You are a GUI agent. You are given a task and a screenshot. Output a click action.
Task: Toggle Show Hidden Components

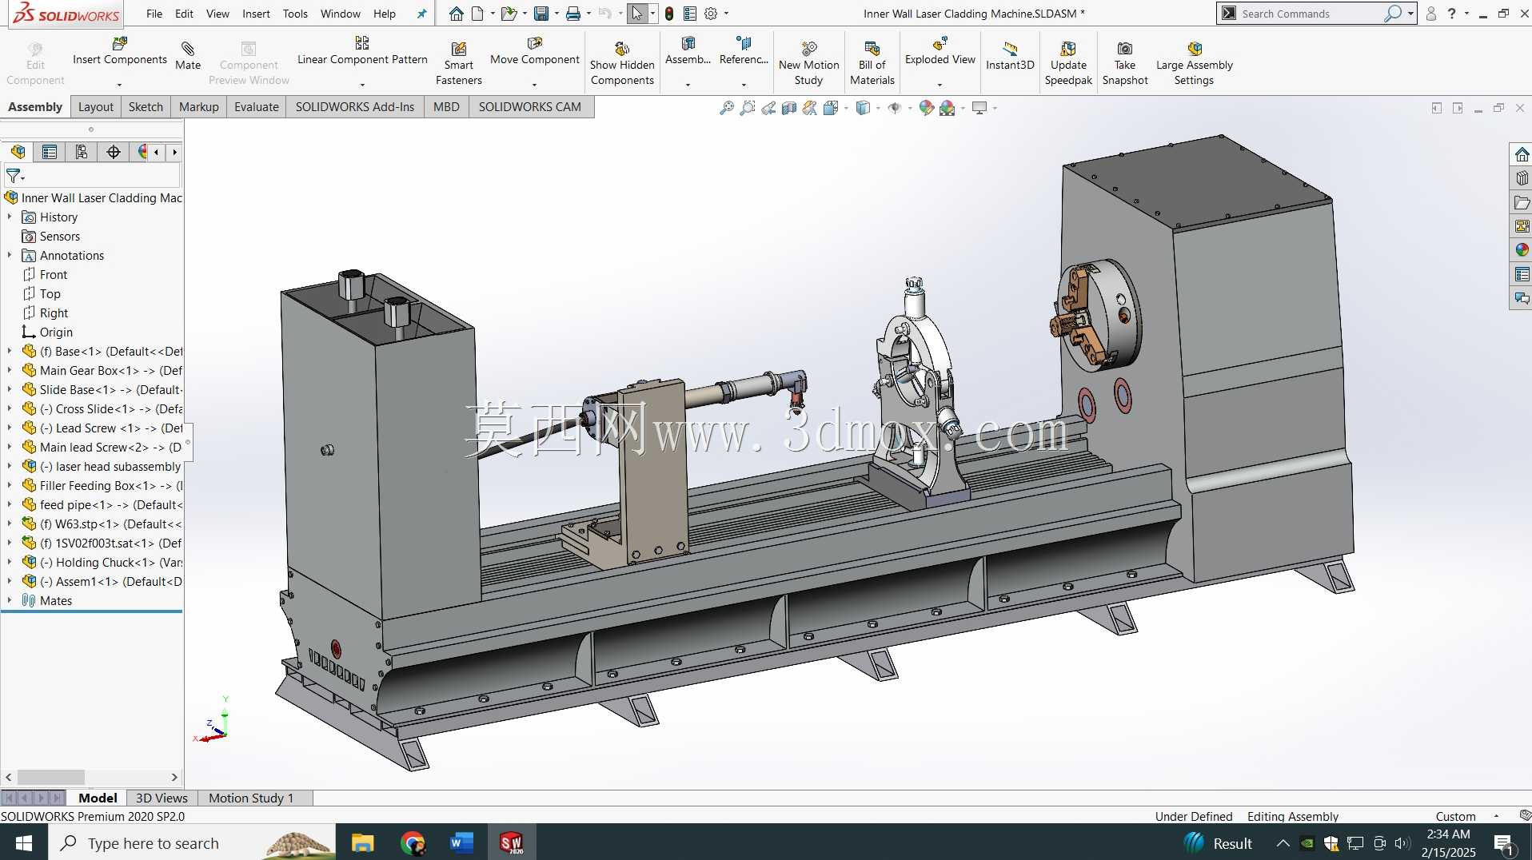(622, 64)
